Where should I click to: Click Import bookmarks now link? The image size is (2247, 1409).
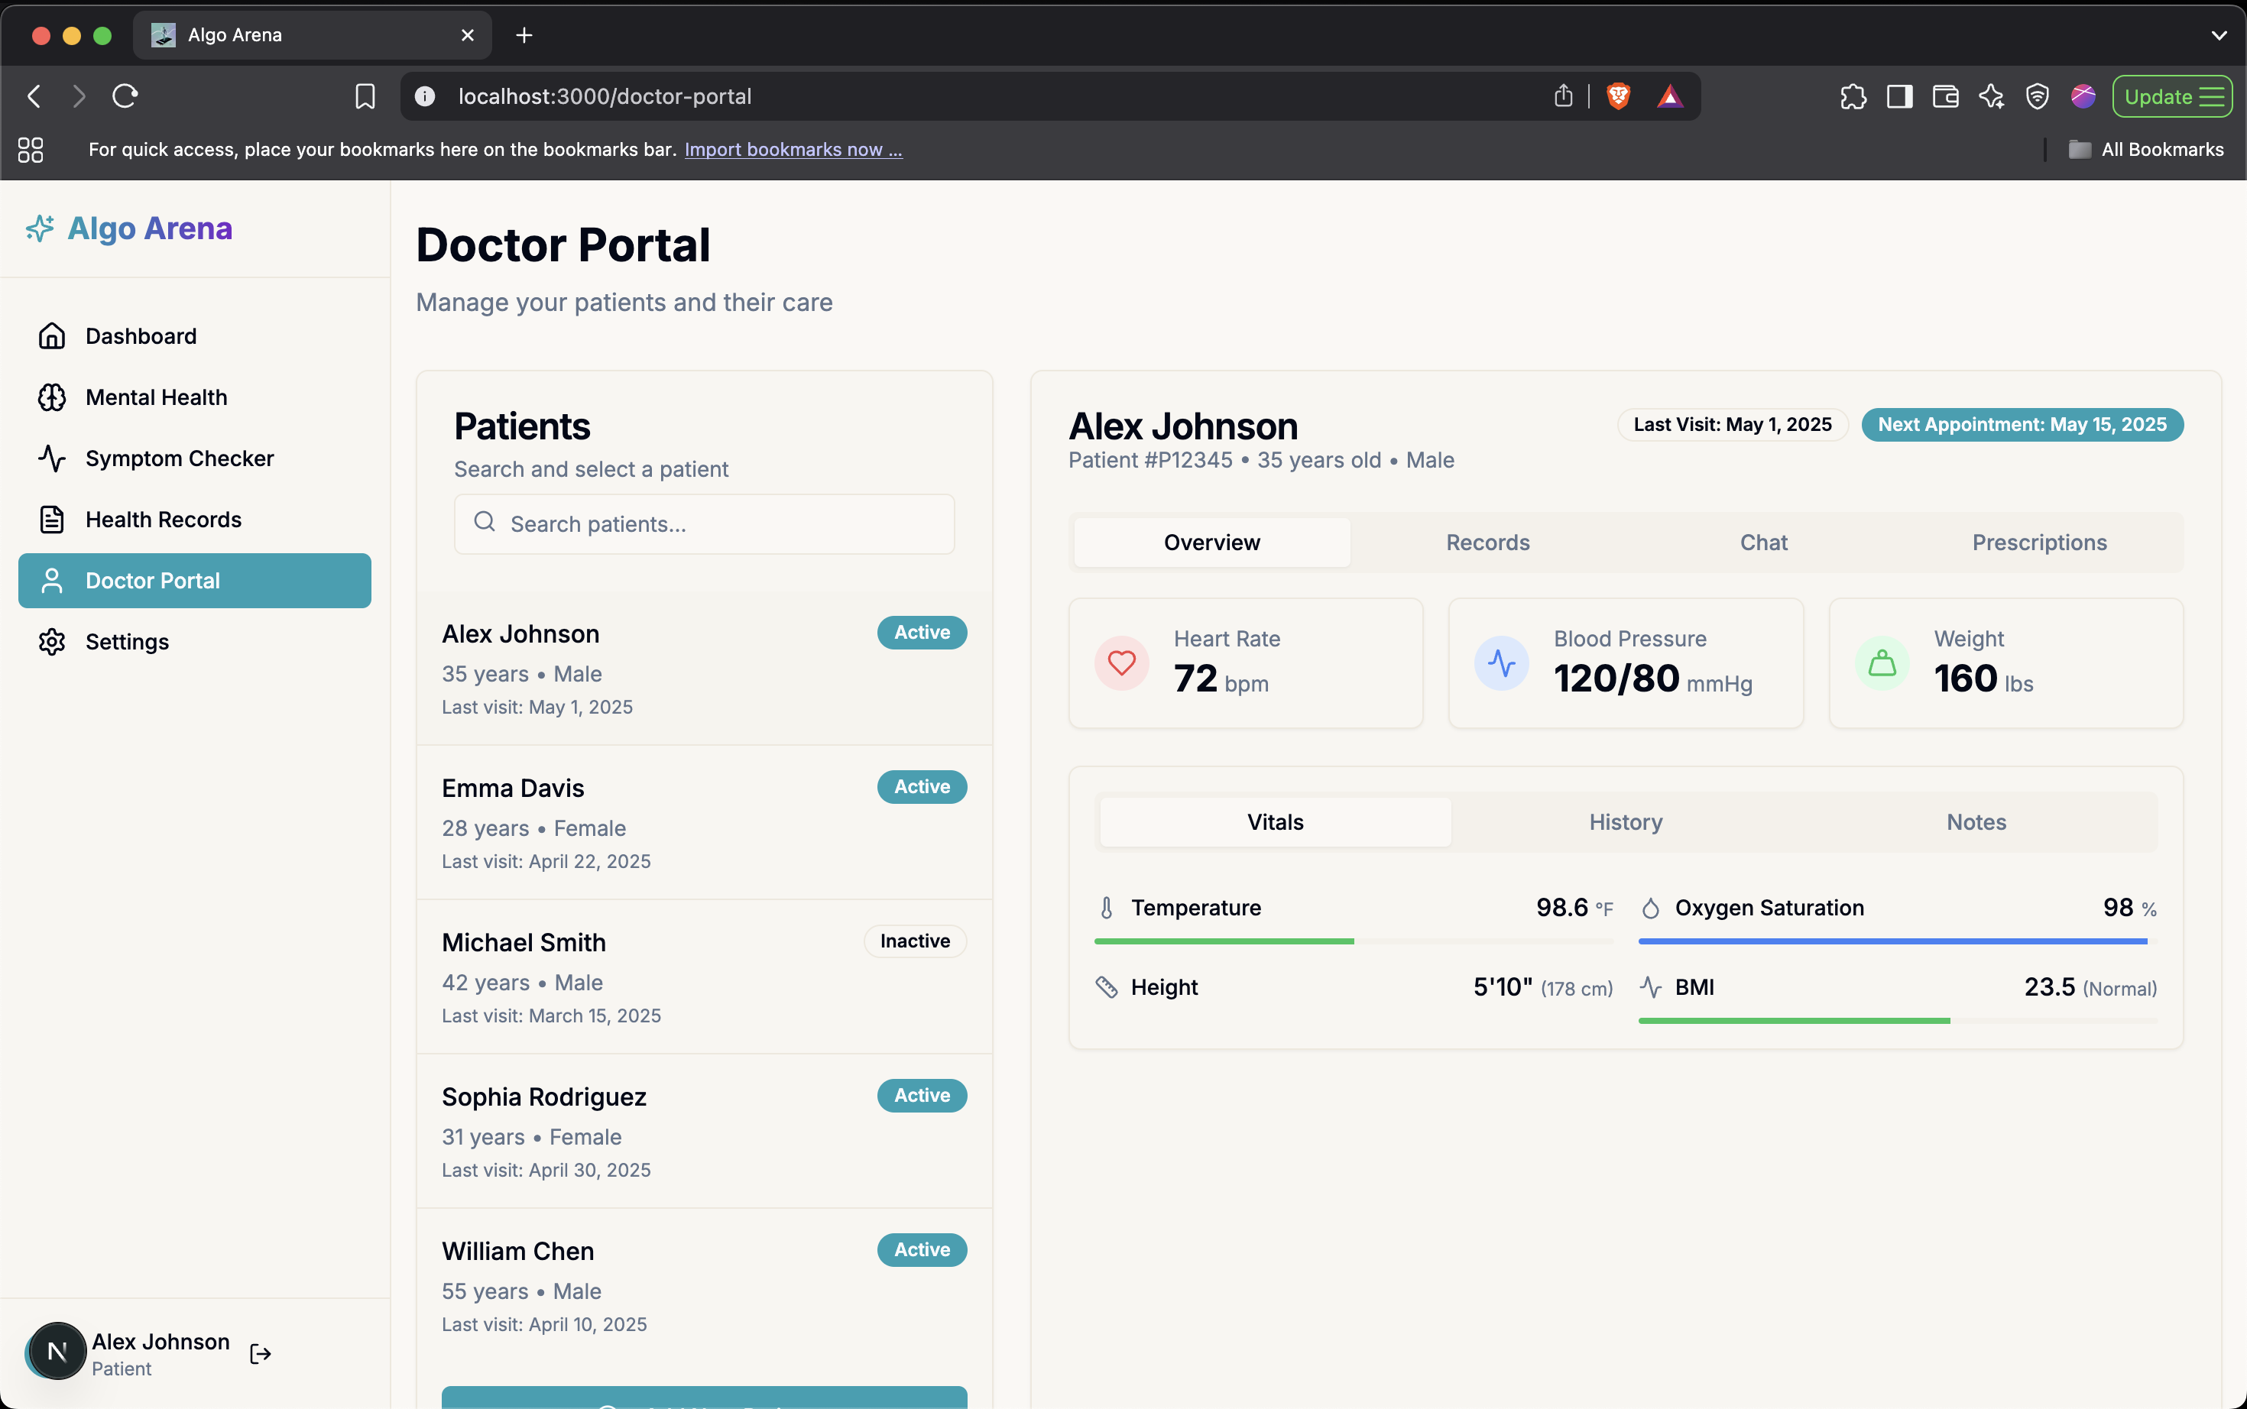793,149
